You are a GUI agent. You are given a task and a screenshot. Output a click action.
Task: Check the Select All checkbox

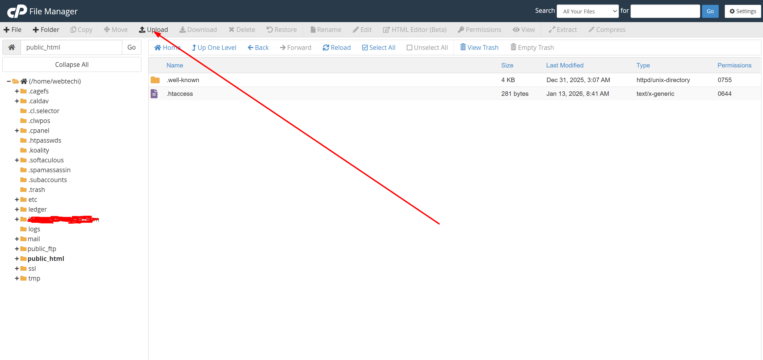point(365,47)
